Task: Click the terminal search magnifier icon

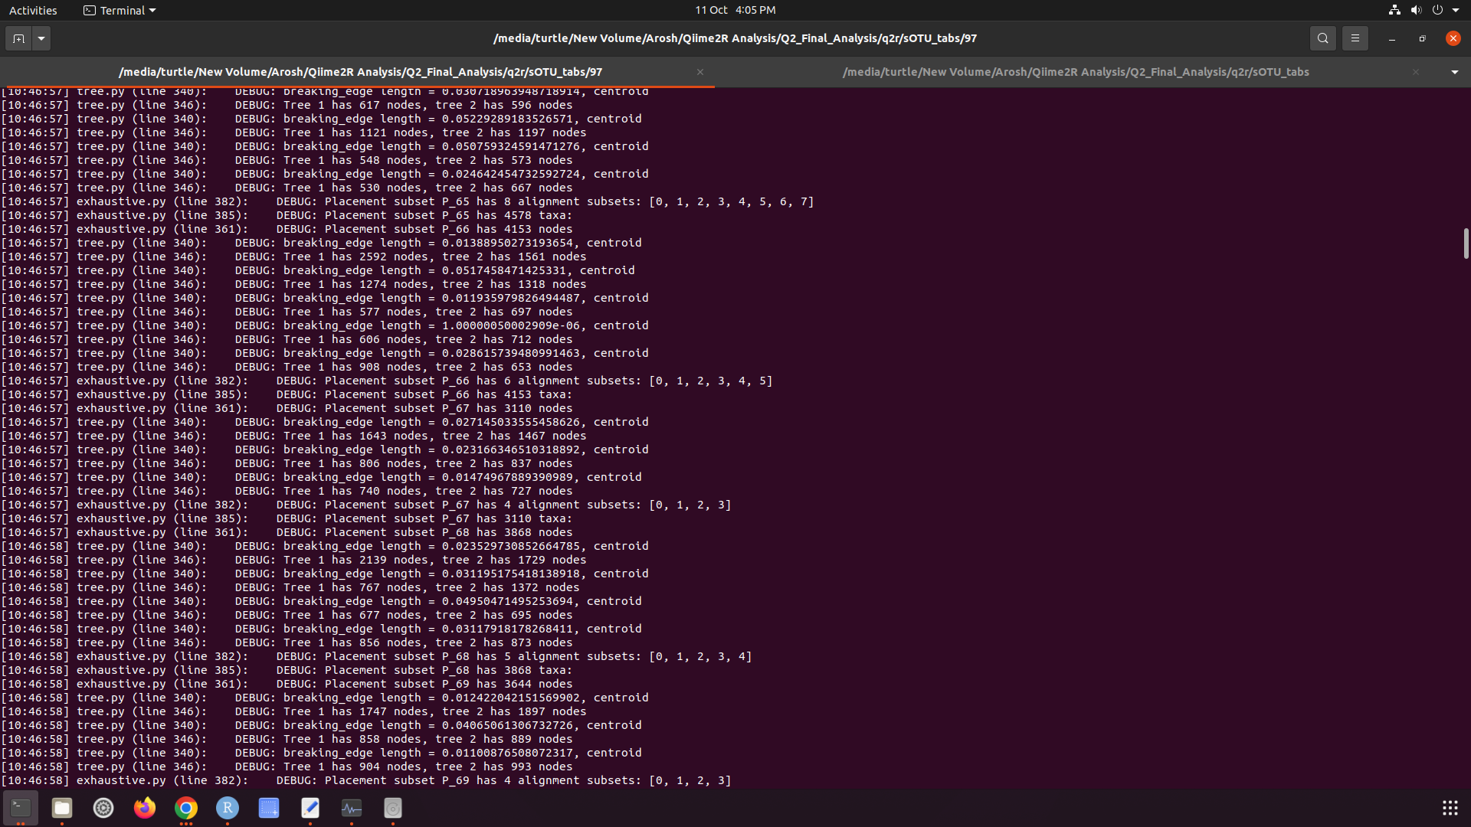Action: coord(1322,38)
